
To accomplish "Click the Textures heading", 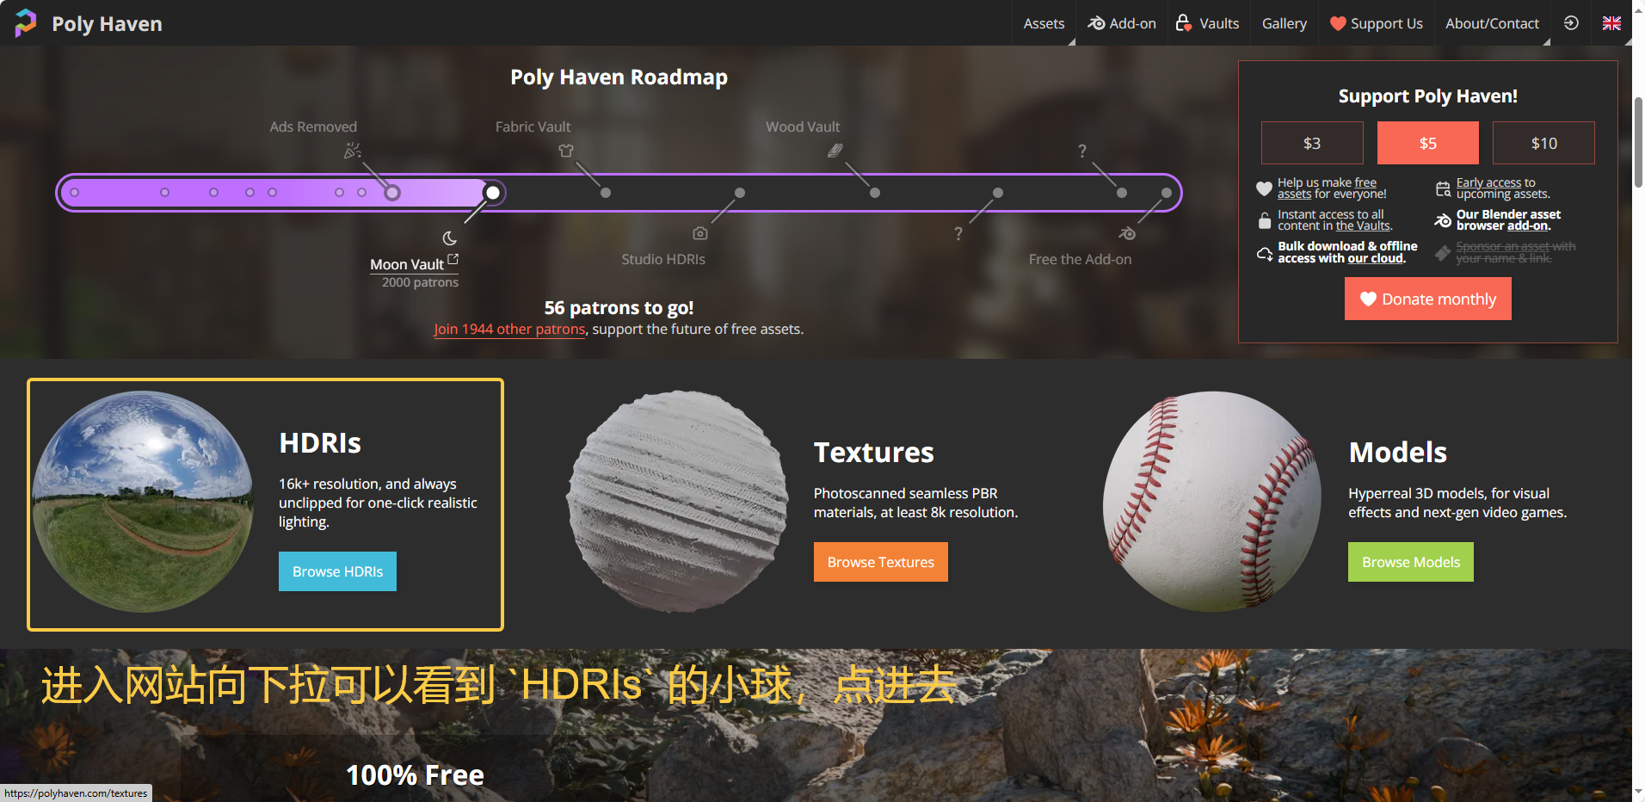I will tap(873, 453).
